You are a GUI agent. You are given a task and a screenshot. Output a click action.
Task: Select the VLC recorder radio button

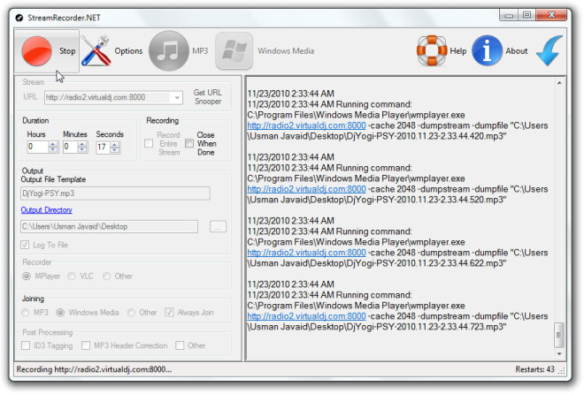click(72, 277)
